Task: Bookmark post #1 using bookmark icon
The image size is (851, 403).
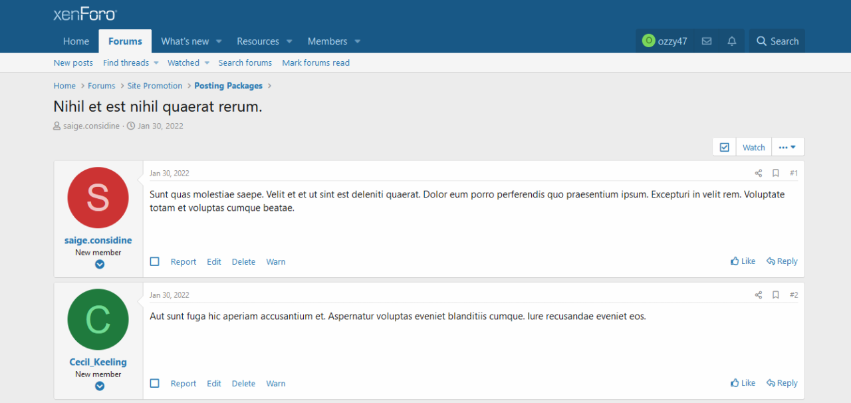Action: [775, 174]
